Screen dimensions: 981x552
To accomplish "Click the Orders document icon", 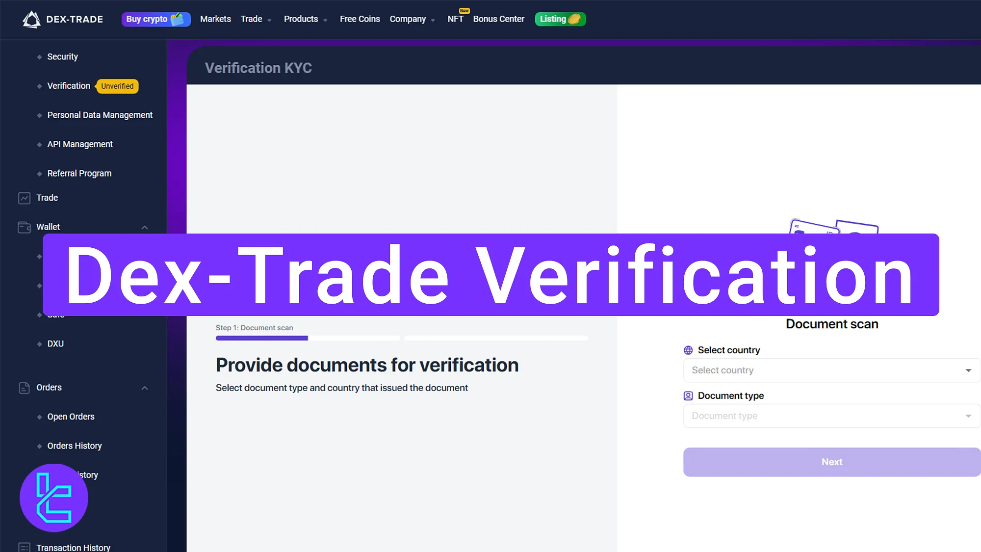I will (25, 388).
